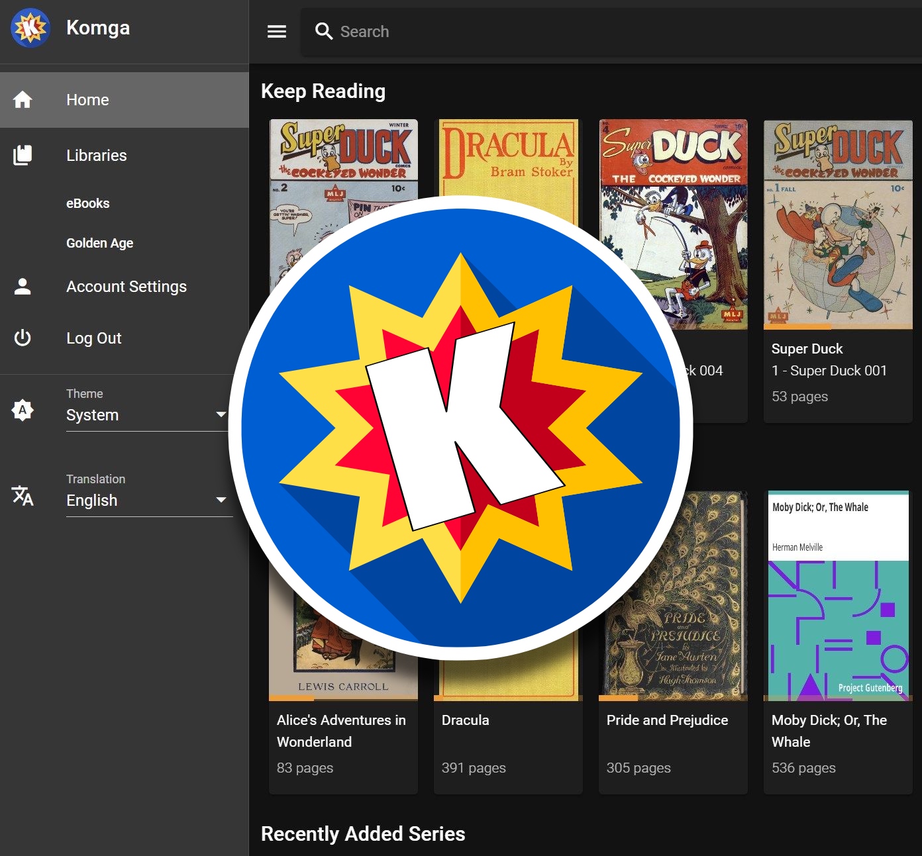Click the 'Super Duck' series title text
This screenshot has height=856, width=922.
[x=807, y=349]
